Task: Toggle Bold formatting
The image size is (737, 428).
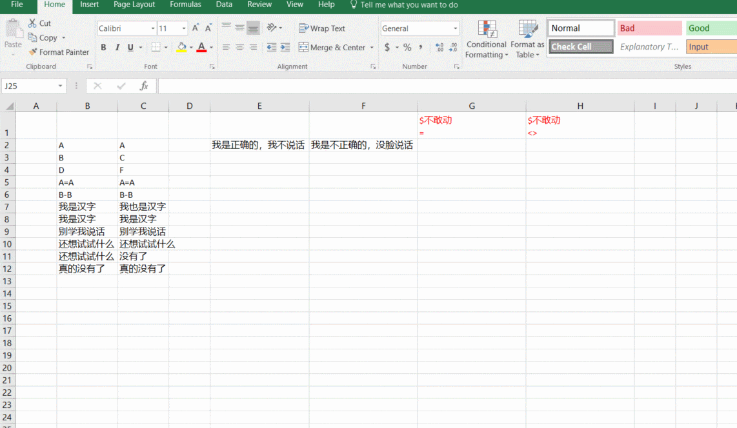Action: [x=103, y=48]
